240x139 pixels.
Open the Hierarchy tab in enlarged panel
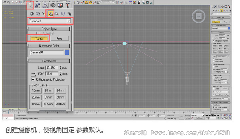coord(45,5)
